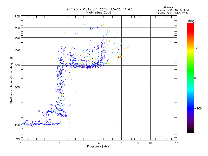The height and width of the screenshot is (156, 208).
Task: Click the y-axis label '100'
Action: click(x=17, y=125)
